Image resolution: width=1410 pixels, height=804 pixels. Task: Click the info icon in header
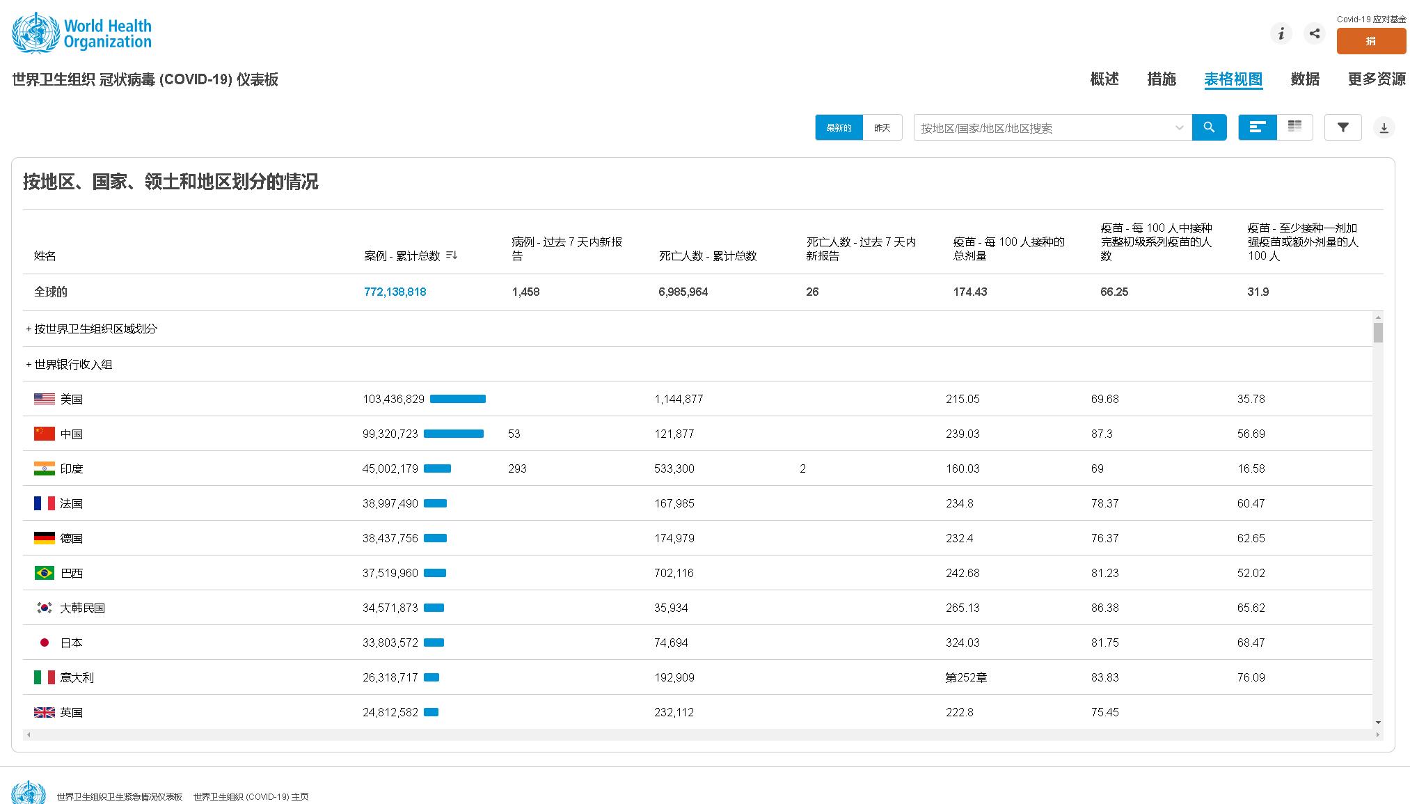point(1281,33)
